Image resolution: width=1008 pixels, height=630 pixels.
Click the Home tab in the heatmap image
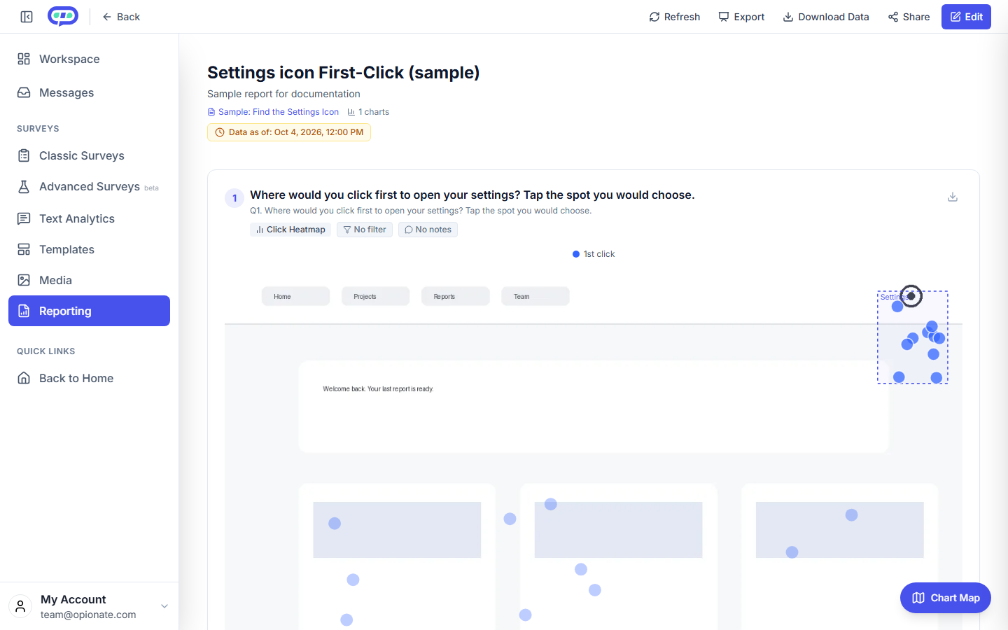[x=295, y=296]
